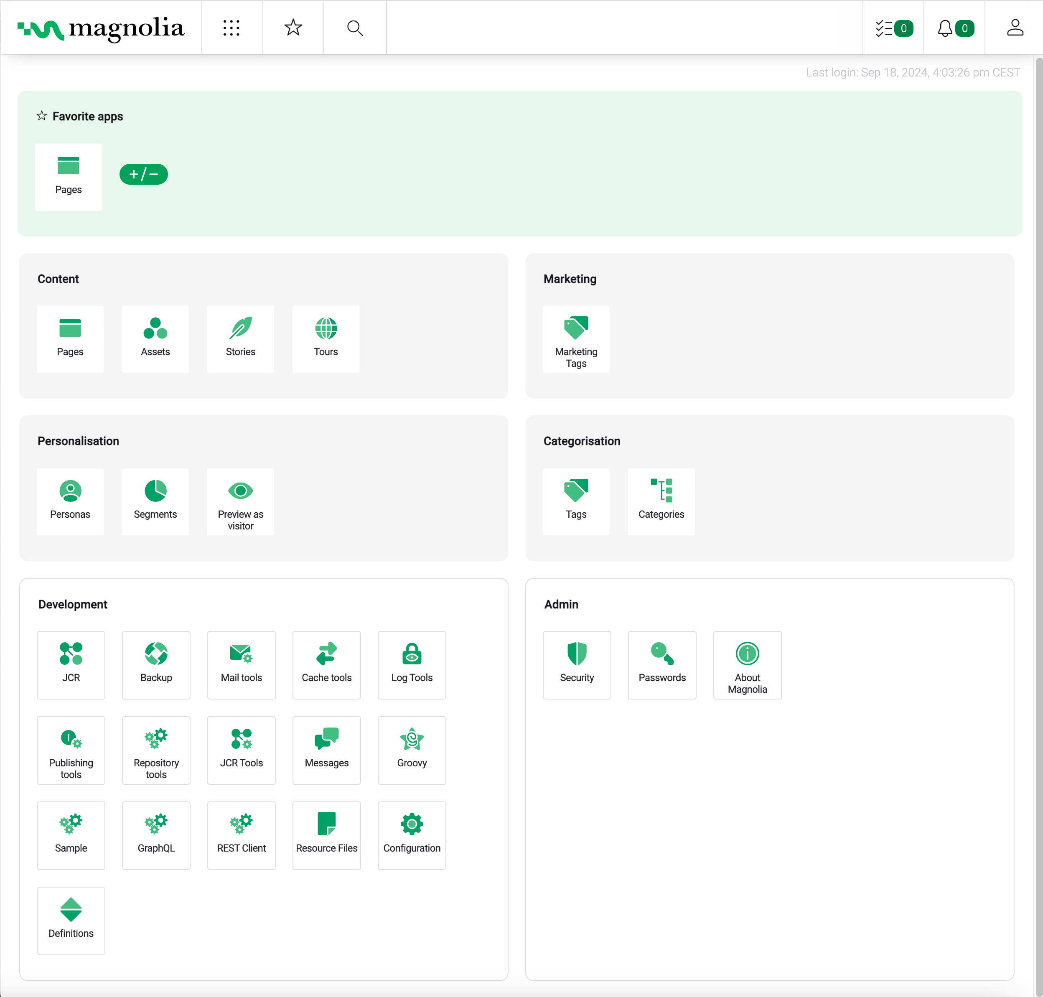
Task: Open the Marketing Tags app
Action: pos(575,339)
